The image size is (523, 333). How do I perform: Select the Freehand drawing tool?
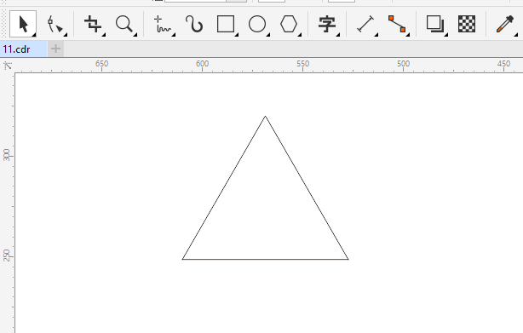click(x=163, y=24)
